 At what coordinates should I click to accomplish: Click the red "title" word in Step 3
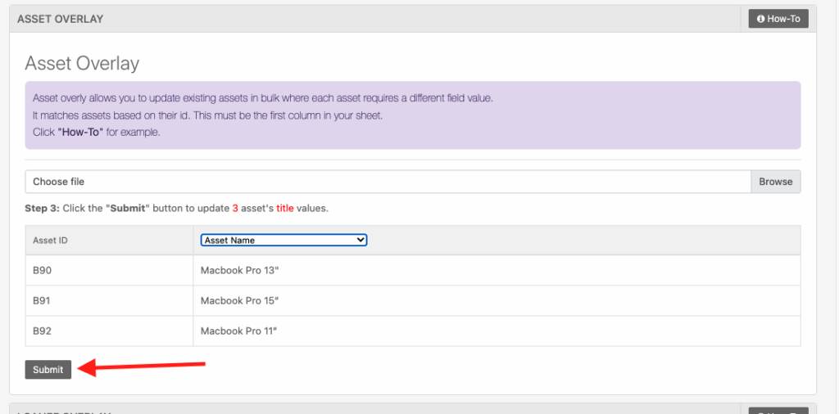[284, 209]
